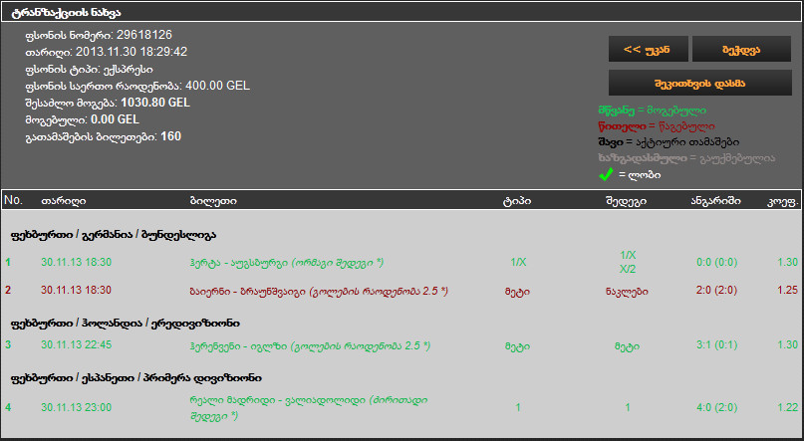Image resolution: width=804 pixels, height=441 pixels.
Task: Click the 'შავი = აქტიური თამაშები' legend entry
Action: point(669,142)
